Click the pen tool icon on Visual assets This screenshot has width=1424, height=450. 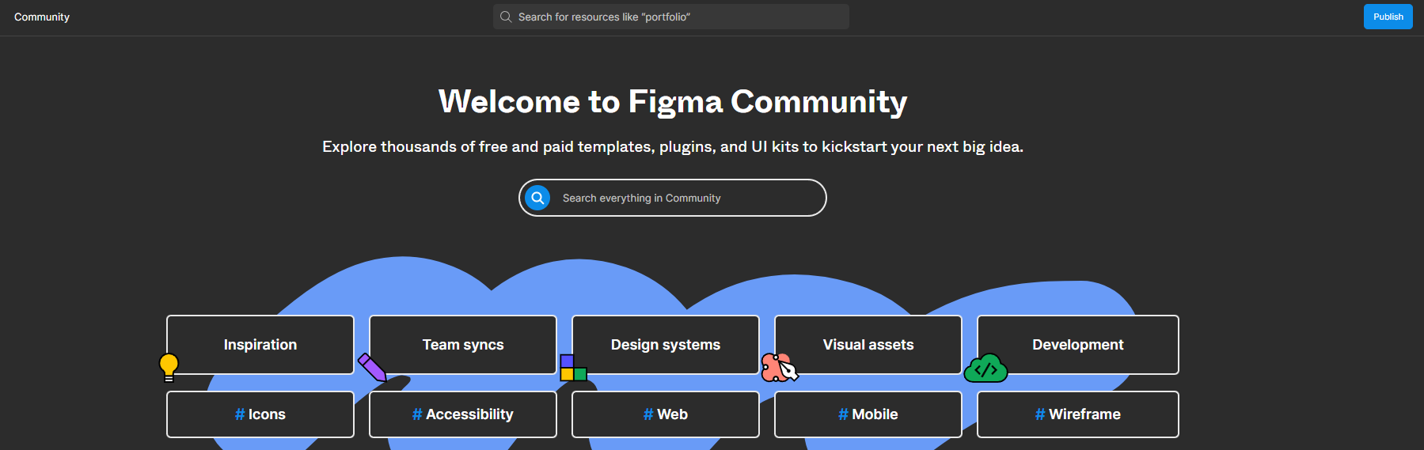(x=780, y=368)
